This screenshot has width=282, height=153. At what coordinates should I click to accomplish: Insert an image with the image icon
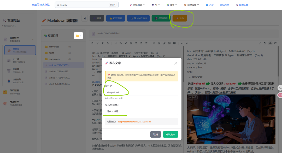pos(169,43)
